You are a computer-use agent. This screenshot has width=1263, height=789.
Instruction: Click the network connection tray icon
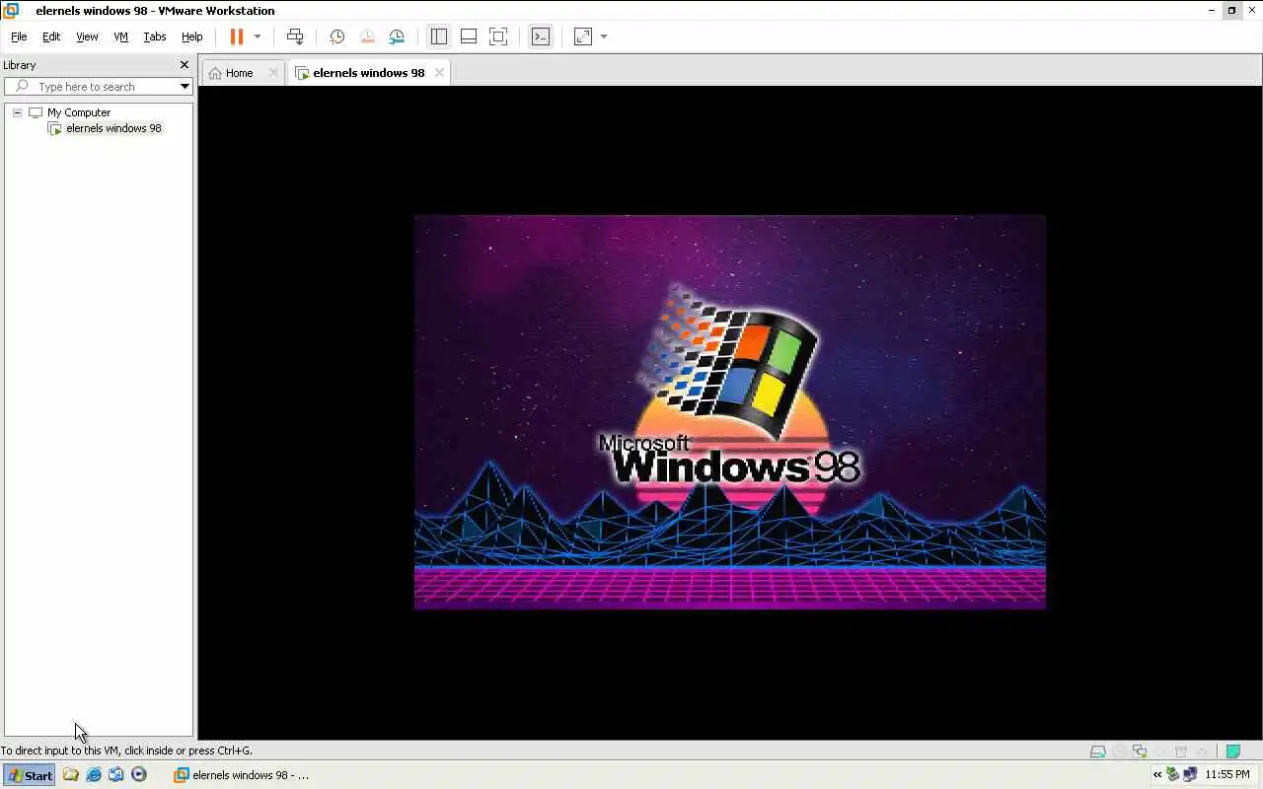point(1190,775)
